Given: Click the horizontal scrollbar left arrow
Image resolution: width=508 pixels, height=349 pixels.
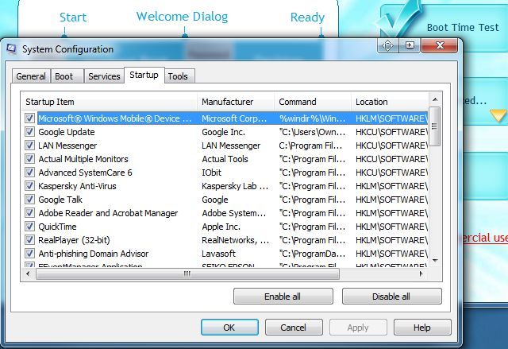Looking at the screenshot, I should click(x=28, y=273).
